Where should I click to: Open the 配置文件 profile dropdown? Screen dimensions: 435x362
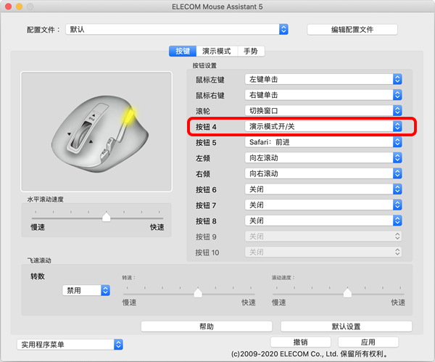[x=177, y=29]
